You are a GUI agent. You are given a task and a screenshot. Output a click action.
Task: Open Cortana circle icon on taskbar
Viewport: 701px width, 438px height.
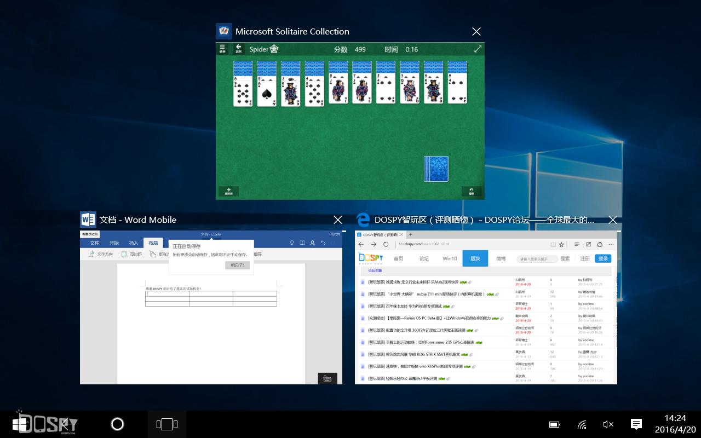[x=117, y=424]
